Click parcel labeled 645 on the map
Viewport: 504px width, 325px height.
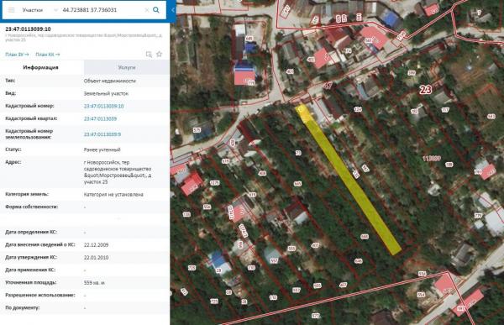pyautogui.click(x=297, y=184)
